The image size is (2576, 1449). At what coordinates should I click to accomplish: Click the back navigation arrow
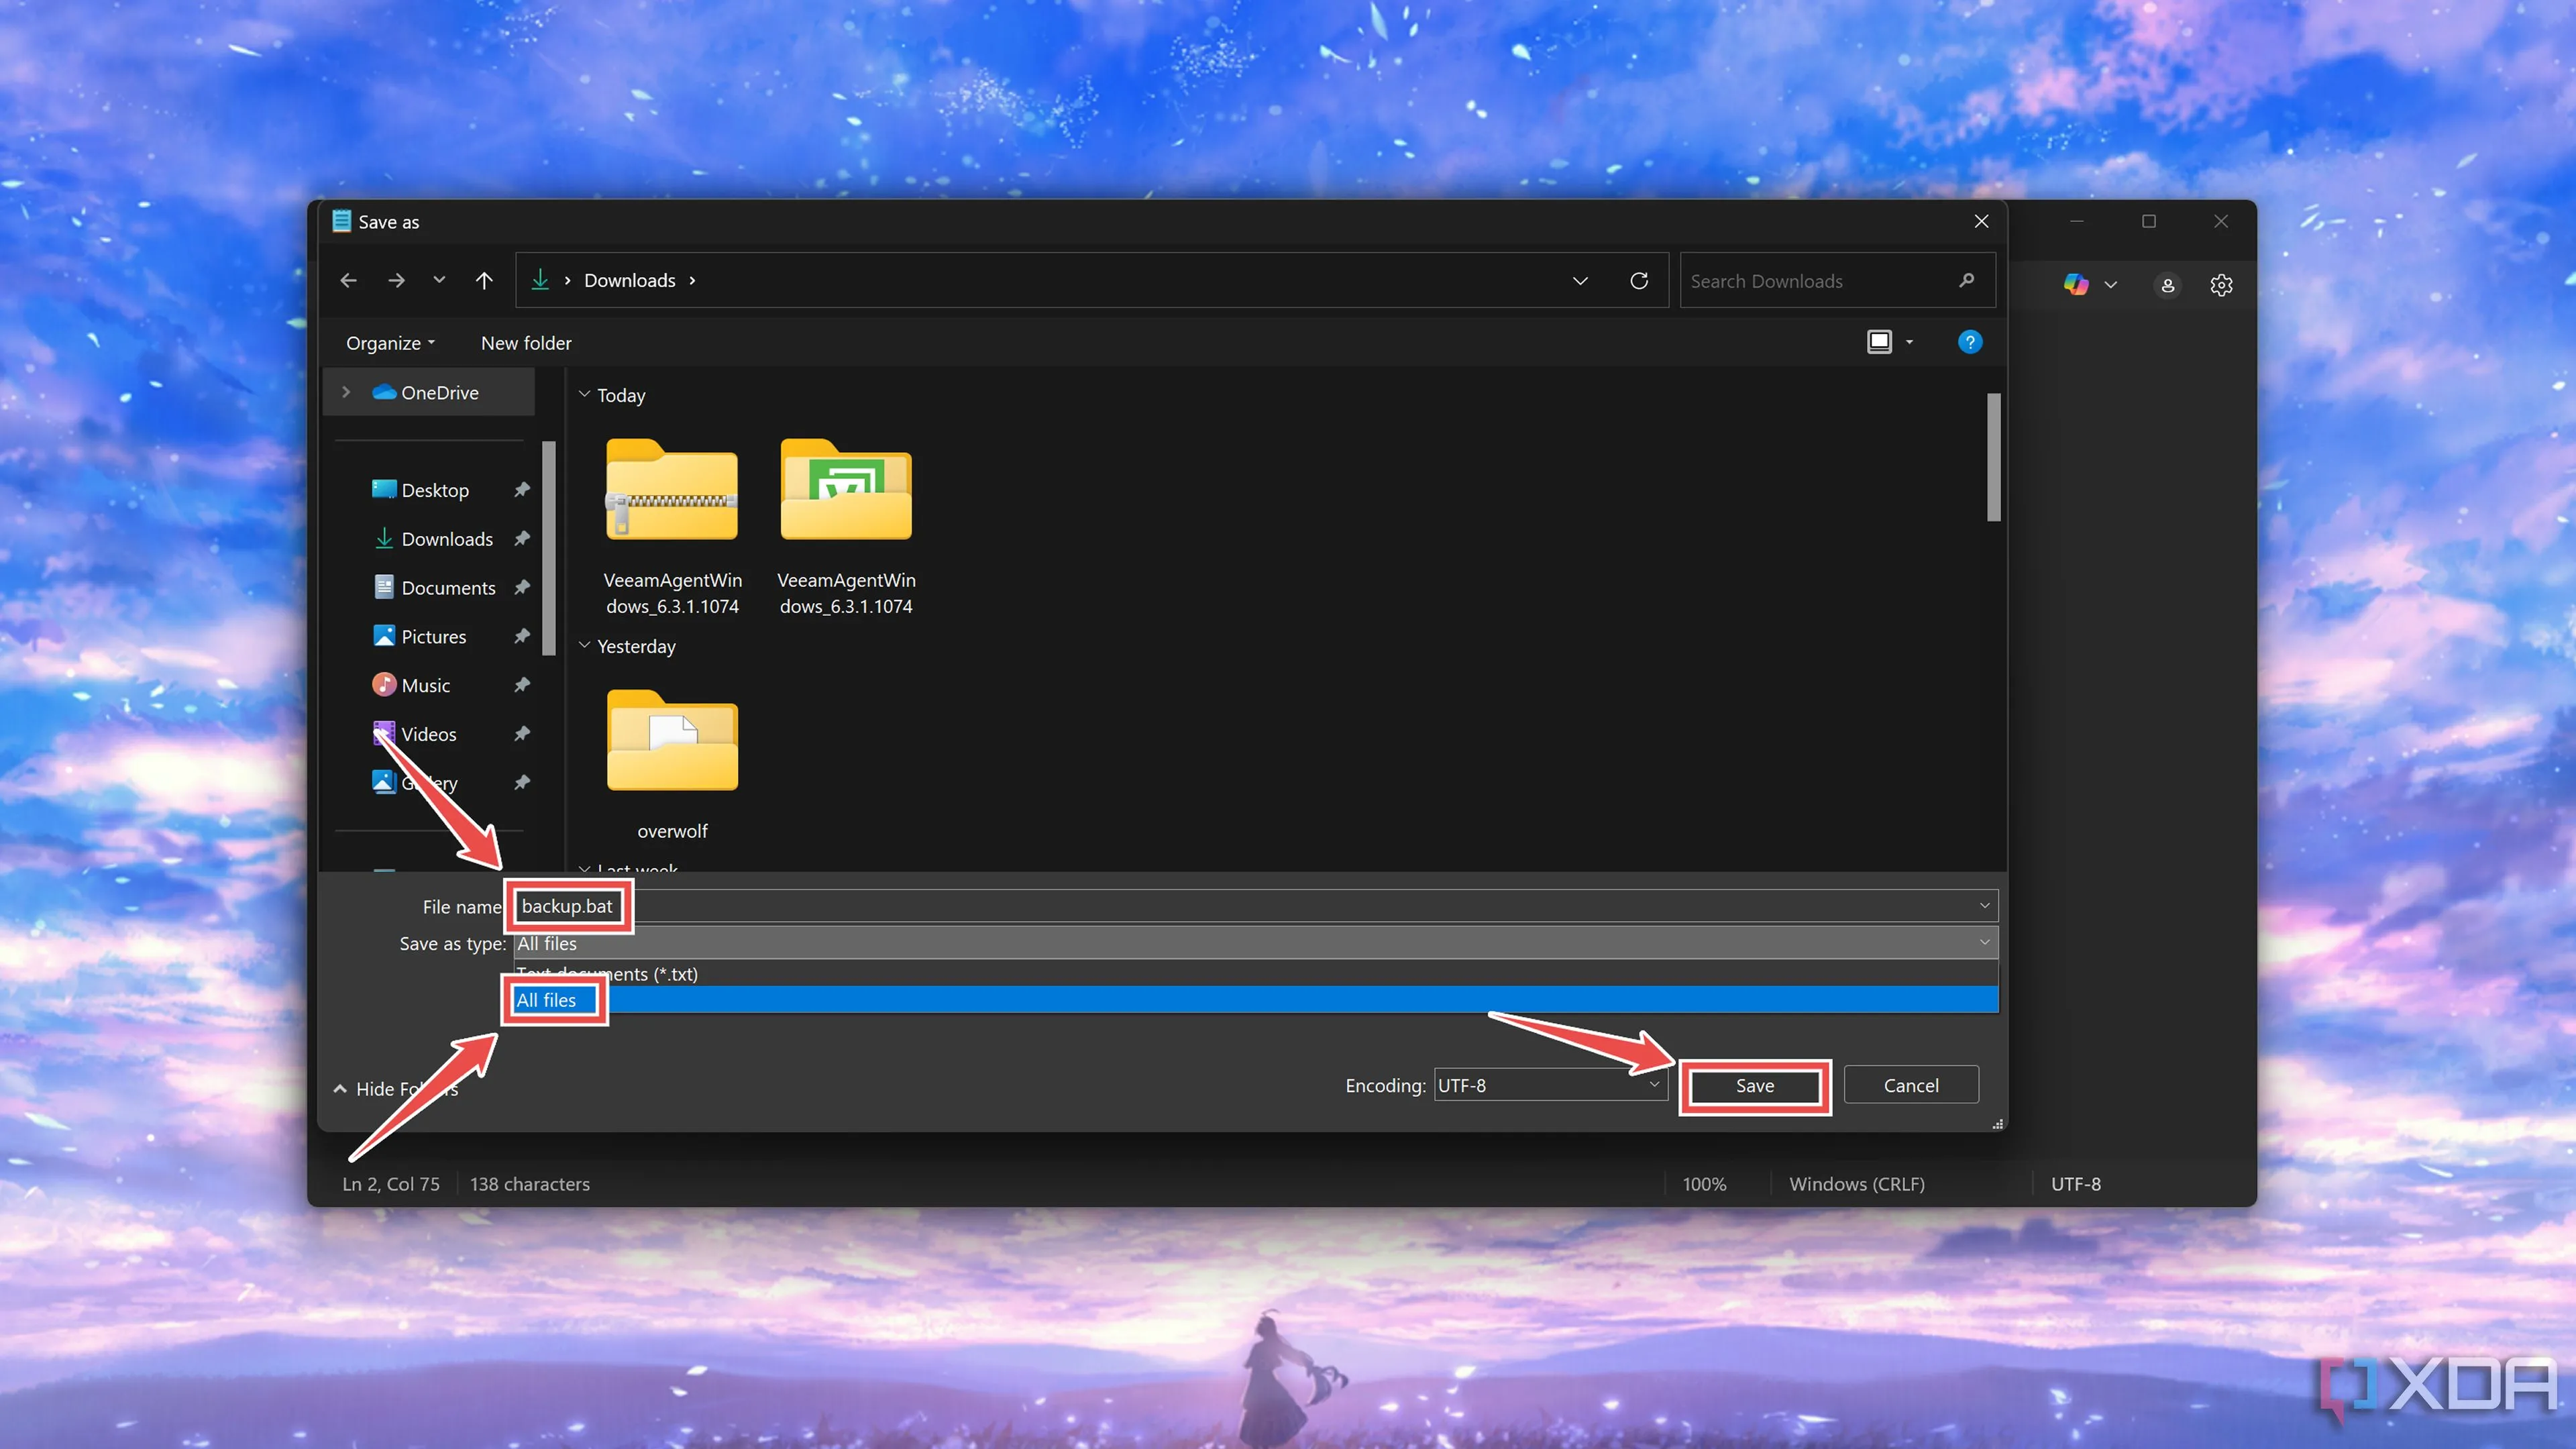point(348,280)
